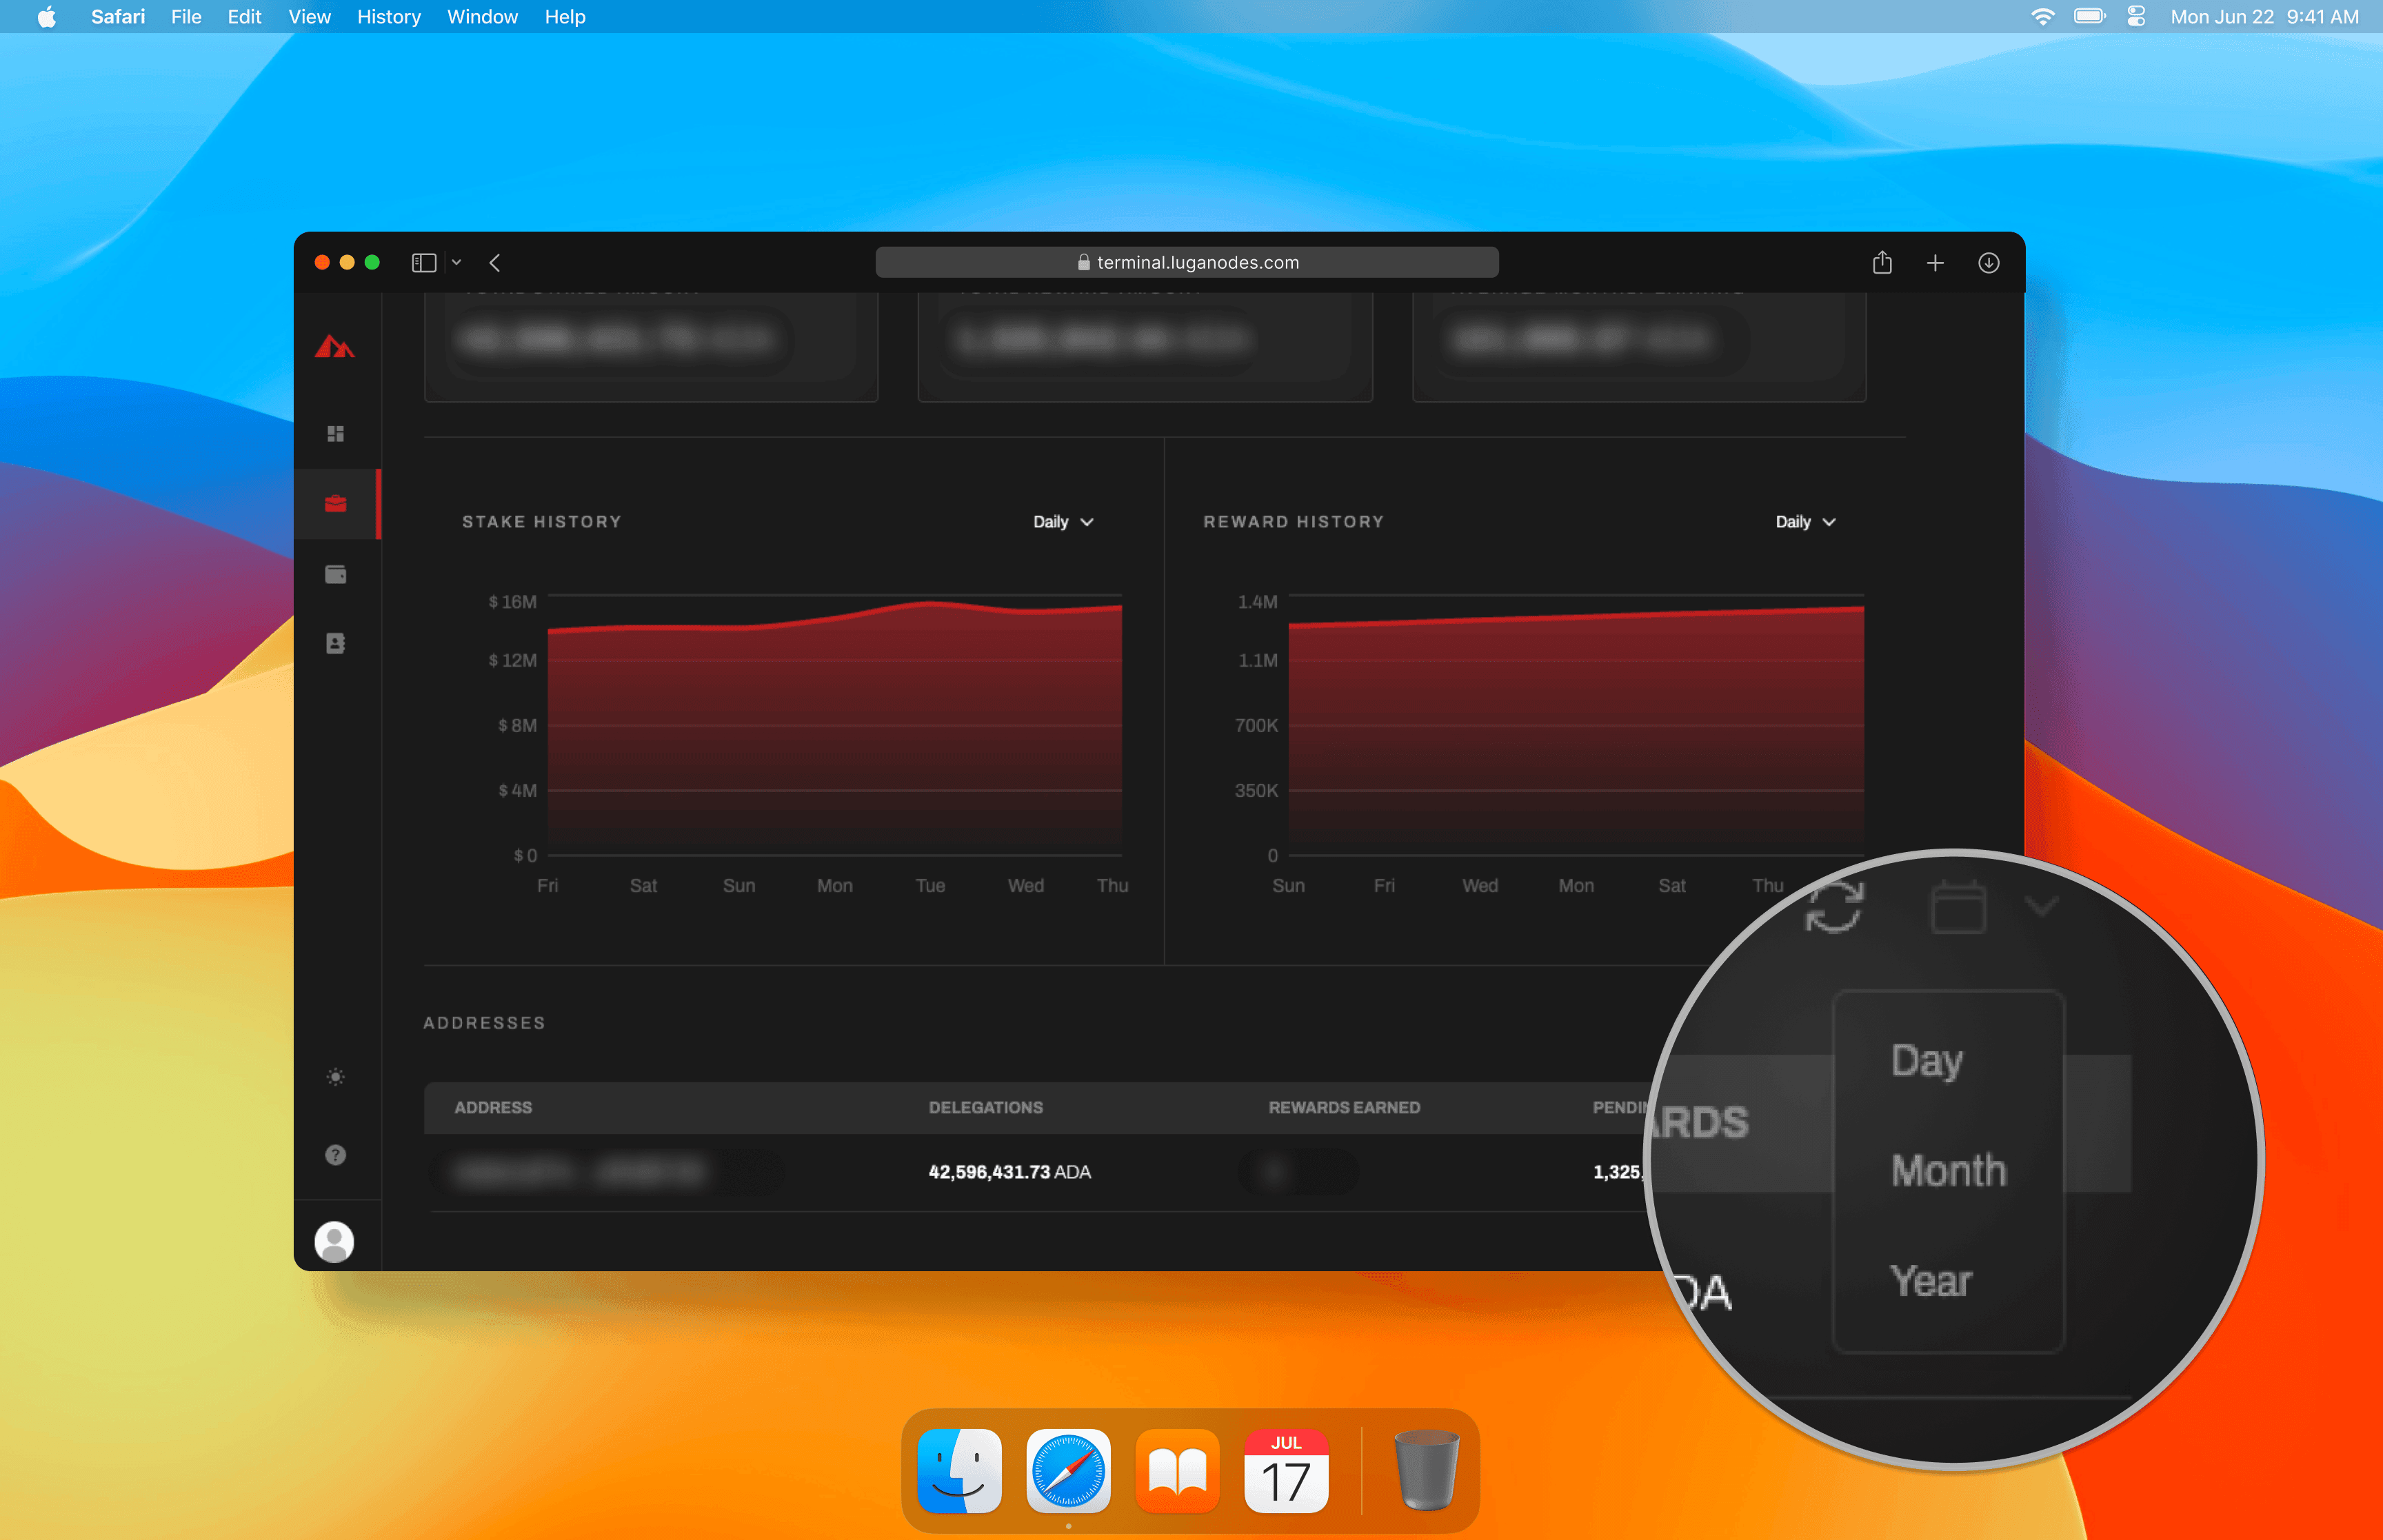Open the Apple menu
Viewport: 2383px width, 1540px height.
click(x=47, y=17)
